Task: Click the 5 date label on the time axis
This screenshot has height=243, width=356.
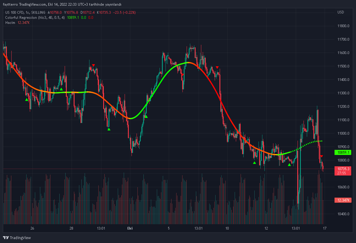Action: pyautogui.click(x=169, y=228)
